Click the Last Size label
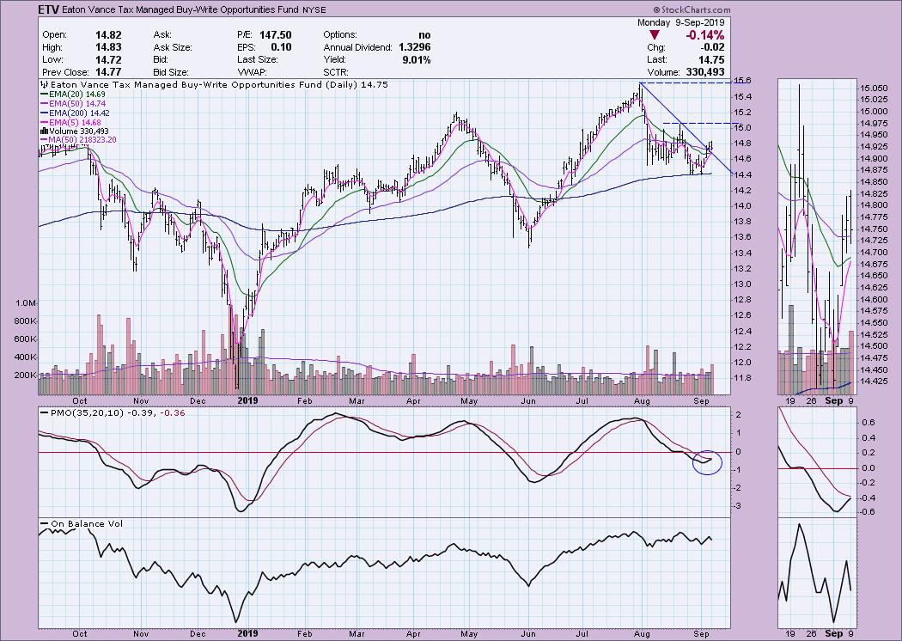 pos(257,60)
